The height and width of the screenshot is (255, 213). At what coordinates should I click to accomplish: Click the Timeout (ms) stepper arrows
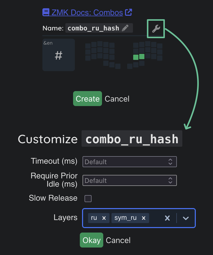click(170, 162)
